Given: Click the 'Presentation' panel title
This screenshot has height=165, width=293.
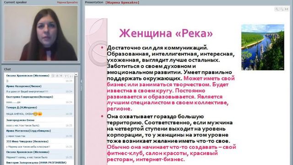Looking at the screenshot, I should point(94,2).
